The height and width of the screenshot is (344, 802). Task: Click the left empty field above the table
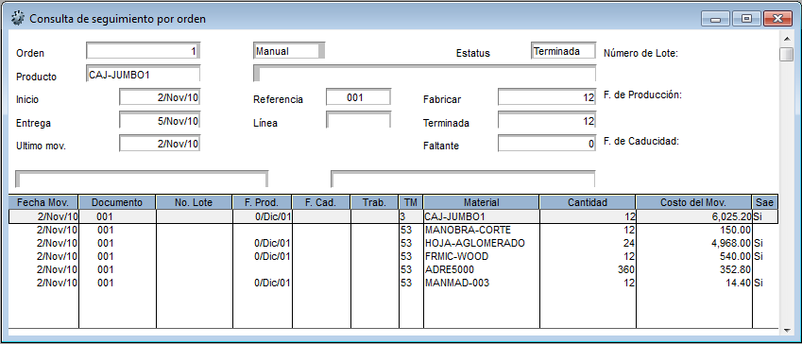click(x=142, y=179)
